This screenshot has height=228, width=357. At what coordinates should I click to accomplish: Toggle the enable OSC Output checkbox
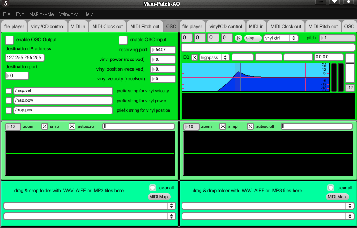tap(9, 40)
